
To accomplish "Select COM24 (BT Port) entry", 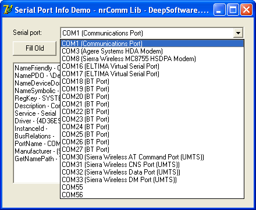I will coord(152,127).
